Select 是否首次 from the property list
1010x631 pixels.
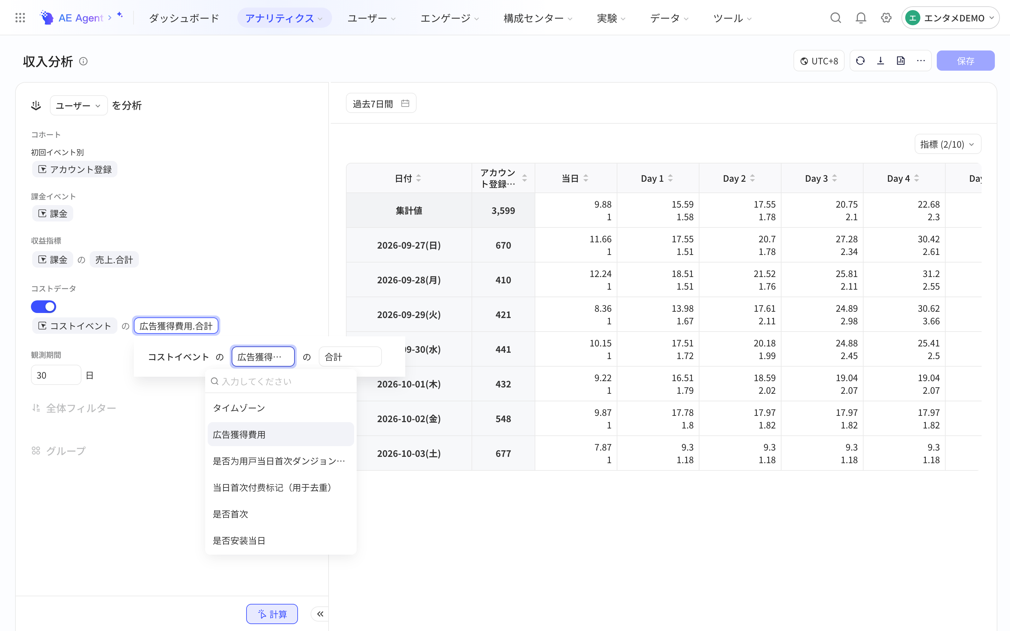pyautogui.click(x=281, y=514)
